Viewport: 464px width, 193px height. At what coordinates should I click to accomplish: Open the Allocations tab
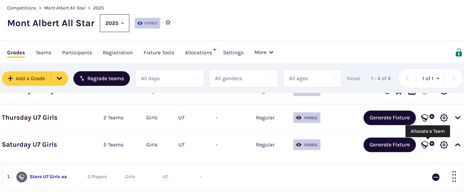pyautogui.click(x=199, y=53)
